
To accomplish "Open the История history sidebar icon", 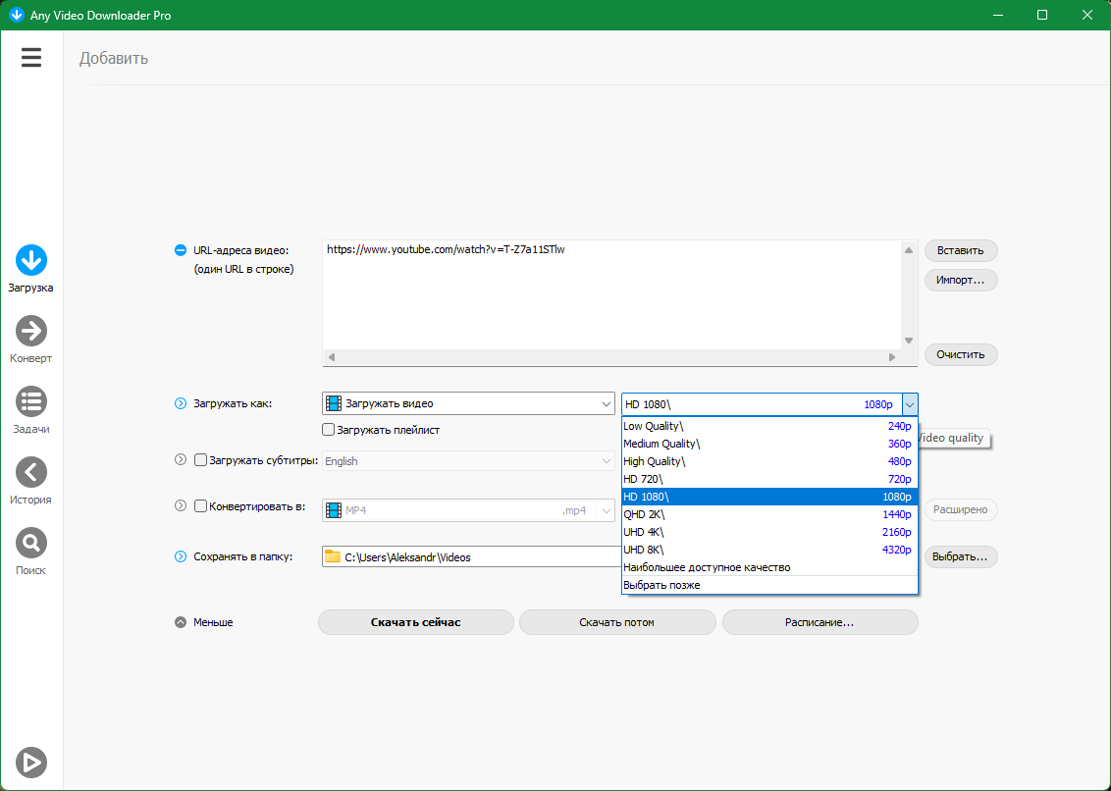I will [31, 472].
